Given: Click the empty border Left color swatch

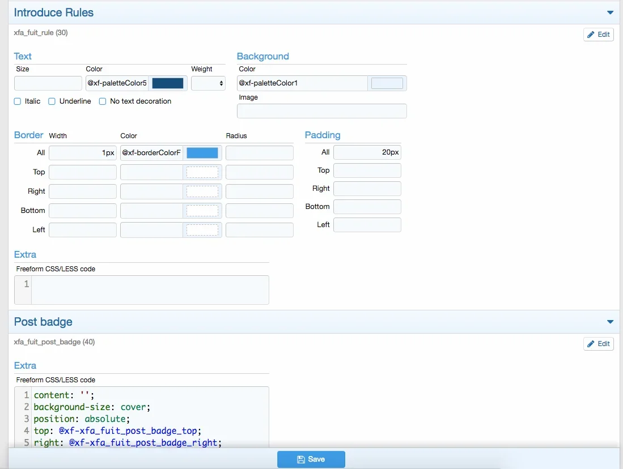Looking at the screenshot, I should [202, 230].
